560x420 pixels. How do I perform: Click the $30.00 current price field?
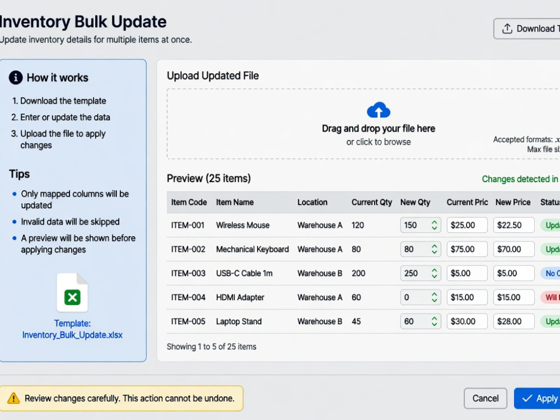467,321
